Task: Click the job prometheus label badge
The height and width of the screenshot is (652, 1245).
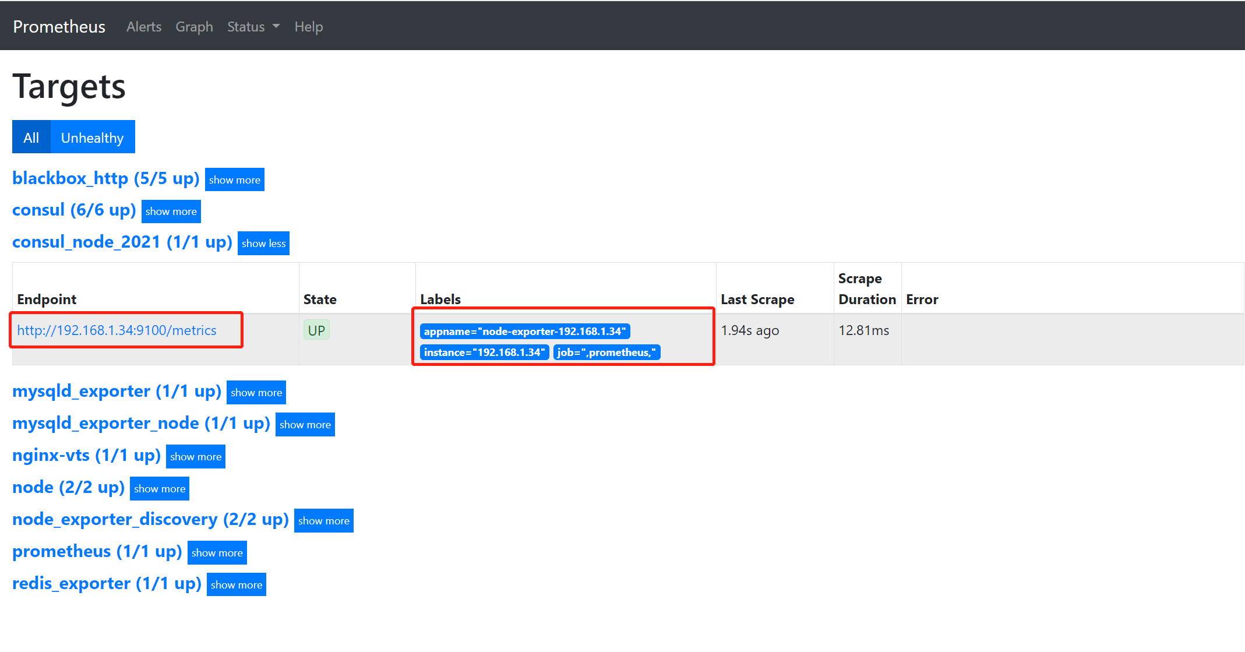Action: click(606, 353)
